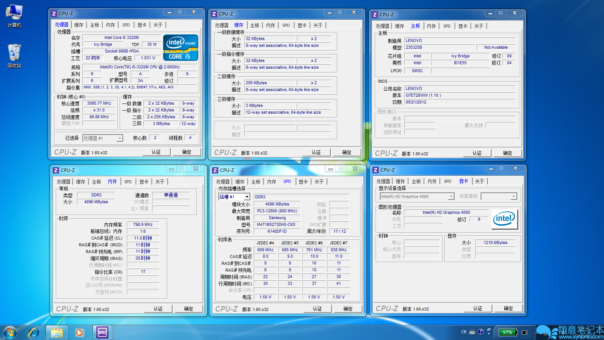
Task: Select 内存 tab in the mainboard window
Action: click(x=431, y=26)
